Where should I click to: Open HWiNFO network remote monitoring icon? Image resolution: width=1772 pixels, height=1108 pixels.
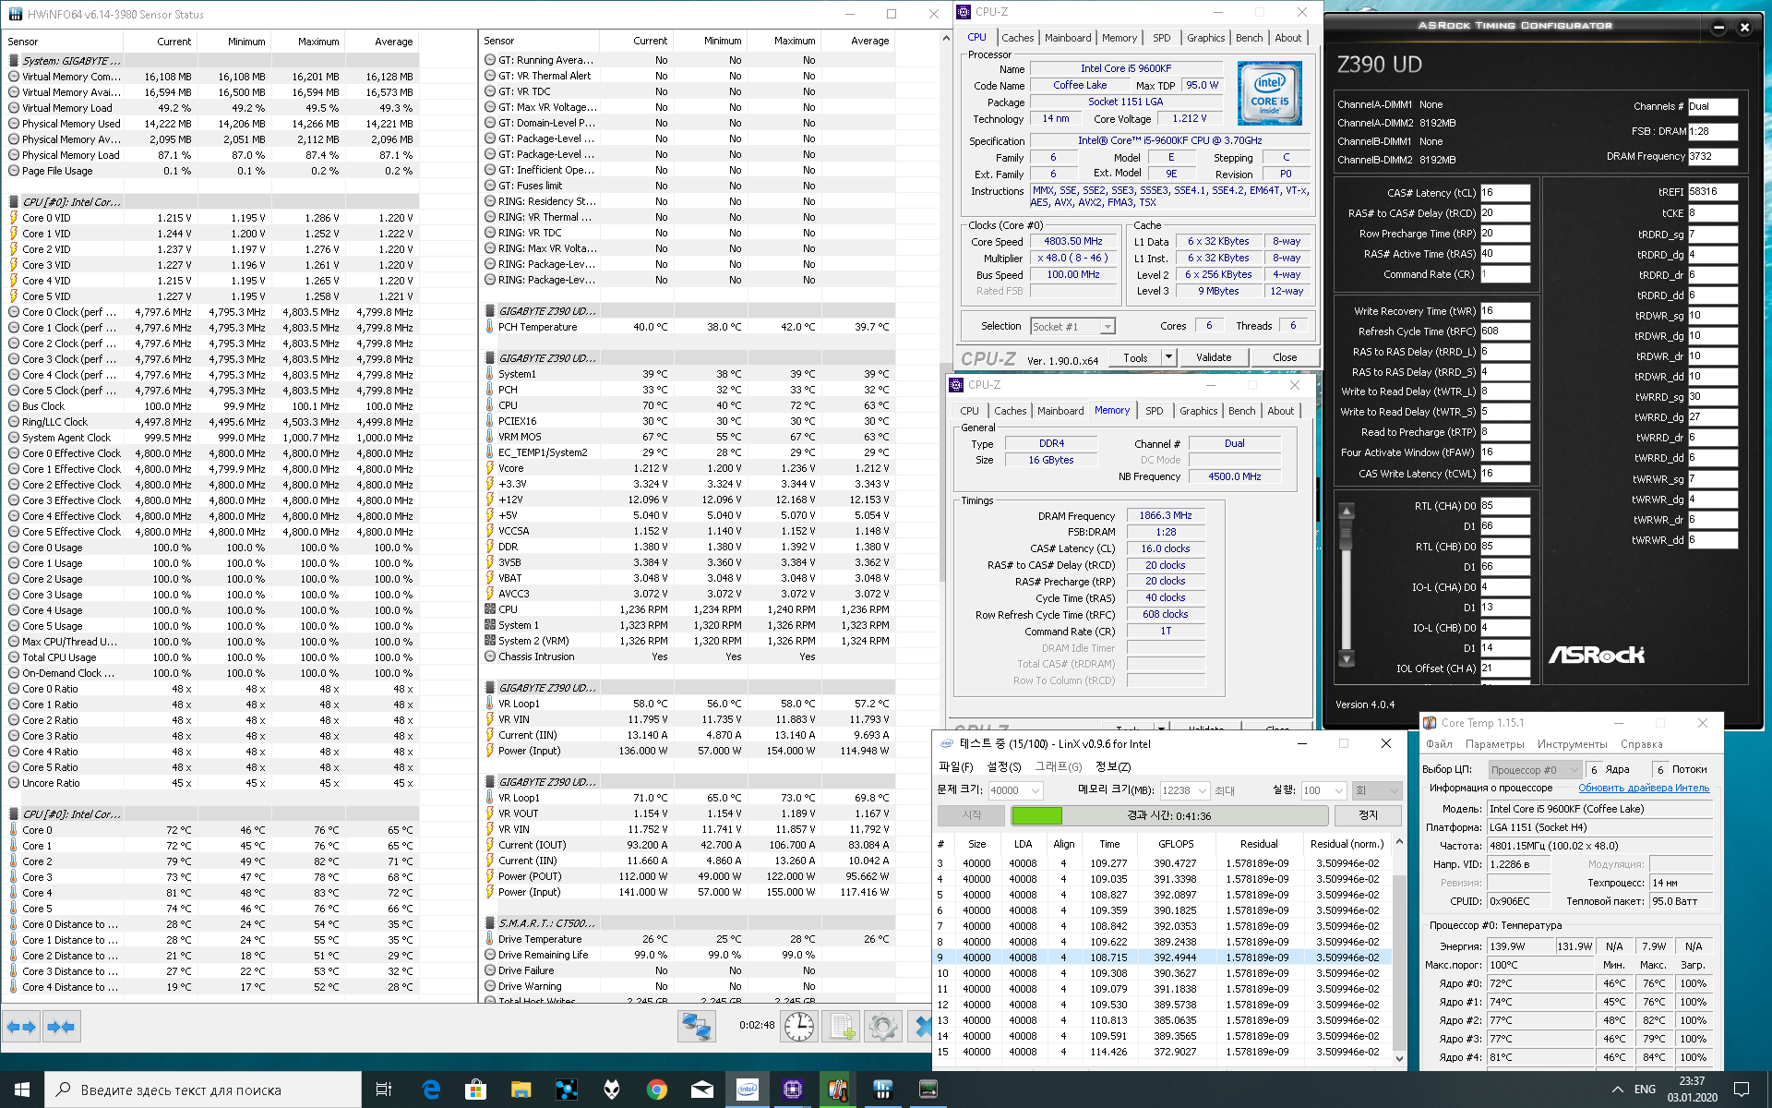pyautogui.click(x=697, y=1027)
